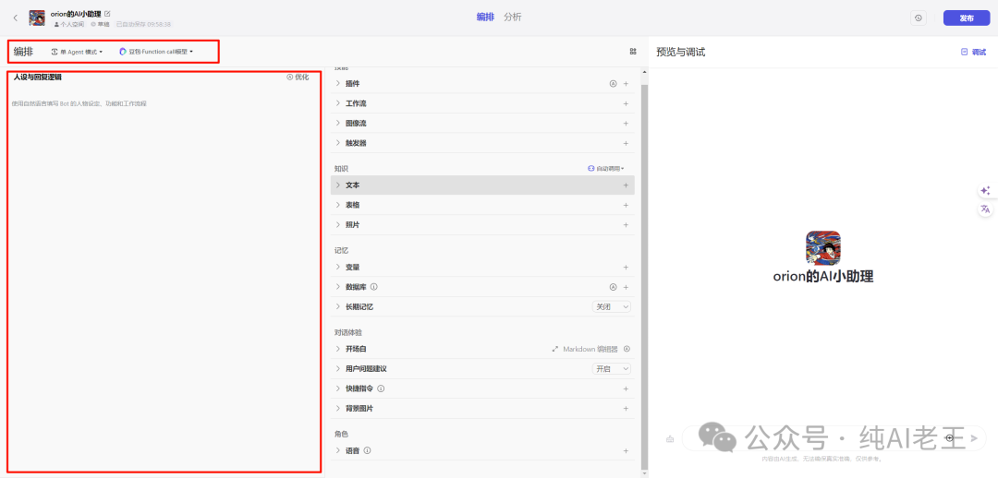Click the bot avatar in the header
This screenshot has width=998, height=478.
(x=37, y=18)
